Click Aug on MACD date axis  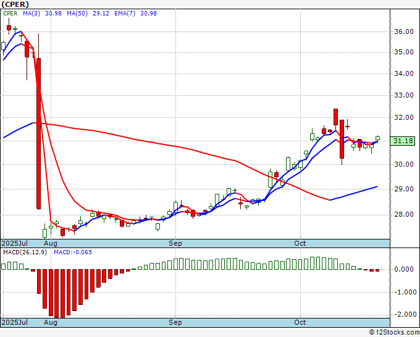[x=51, y=322]
